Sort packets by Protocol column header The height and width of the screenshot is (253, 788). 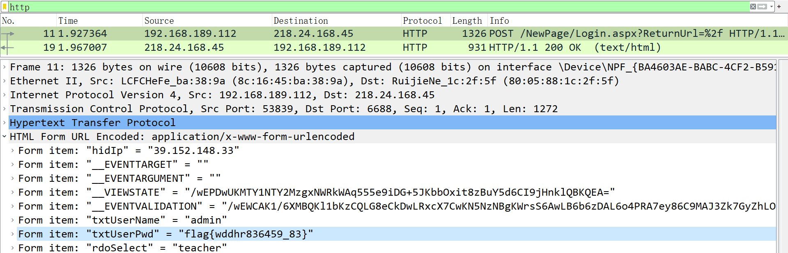(x=422, y=20)
